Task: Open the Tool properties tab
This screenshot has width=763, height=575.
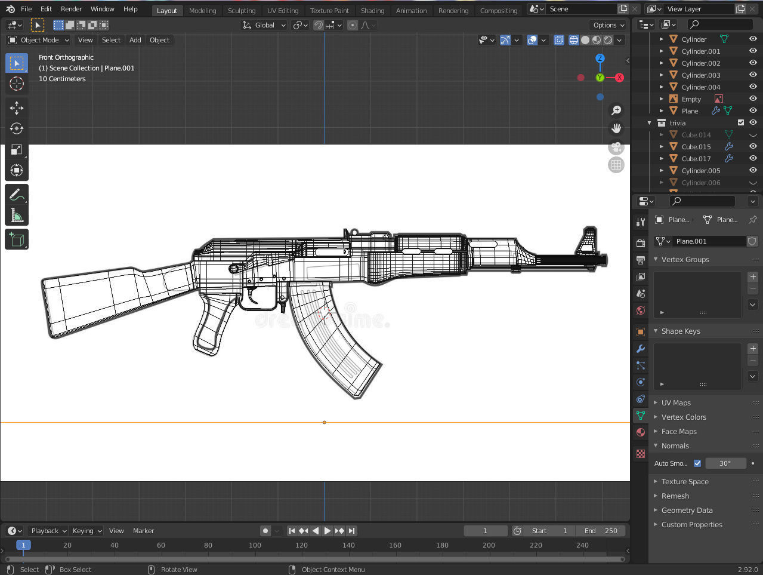Action: pyautogui.click(x=641, y=222)
